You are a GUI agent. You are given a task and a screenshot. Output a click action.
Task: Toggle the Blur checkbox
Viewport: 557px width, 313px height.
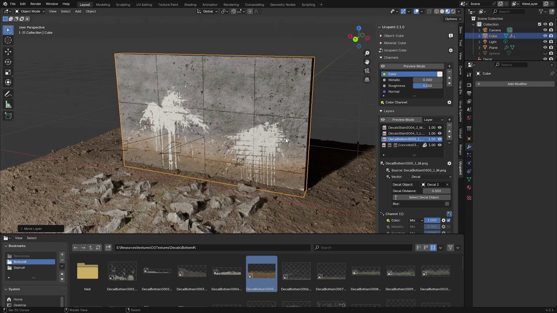point(447,204)
